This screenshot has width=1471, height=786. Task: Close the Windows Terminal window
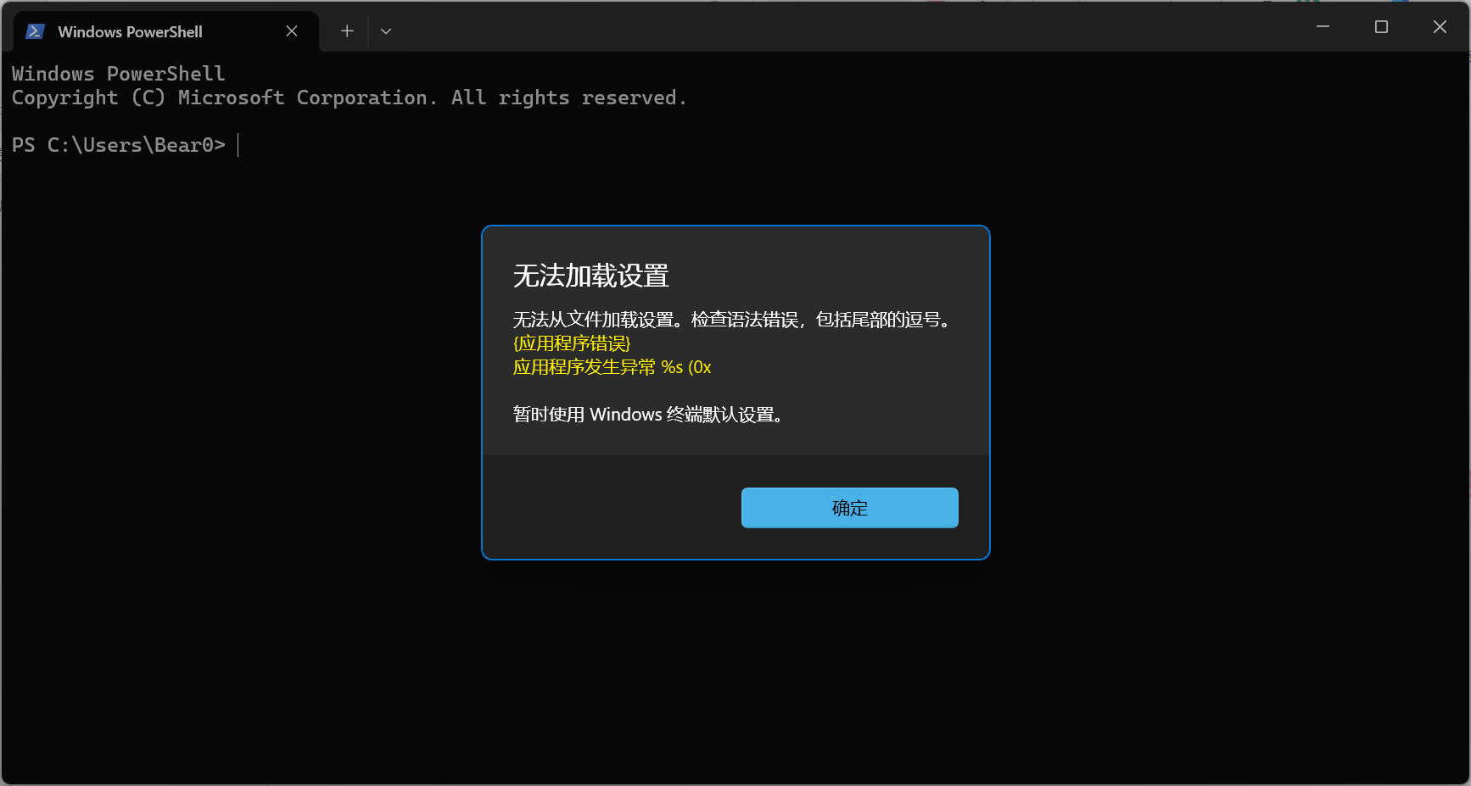tap(1440, 27)
